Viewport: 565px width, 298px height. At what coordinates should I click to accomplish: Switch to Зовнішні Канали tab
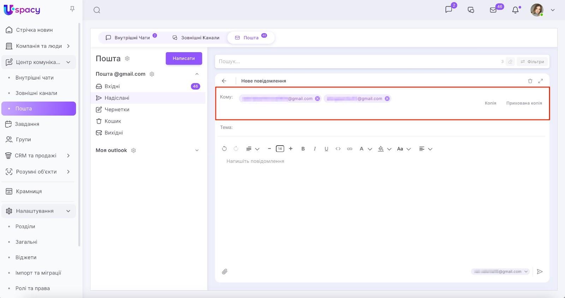click(196, 37)
